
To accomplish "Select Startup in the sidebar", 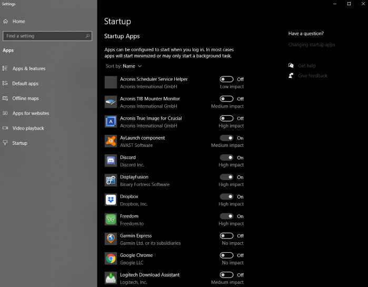I will [19, 143].
